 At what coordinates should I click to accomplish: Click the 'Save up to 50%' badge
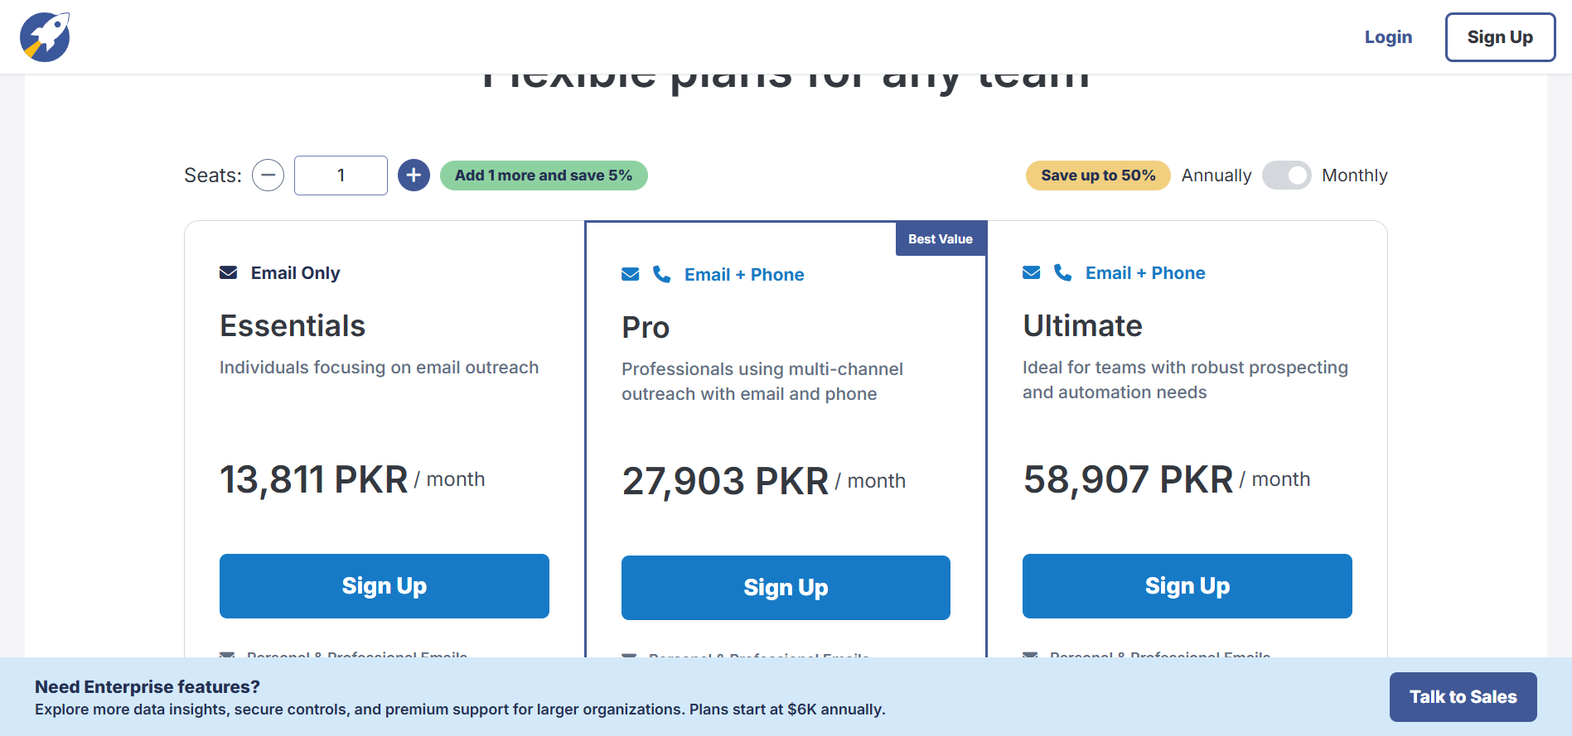click(x=1097, y=176)
